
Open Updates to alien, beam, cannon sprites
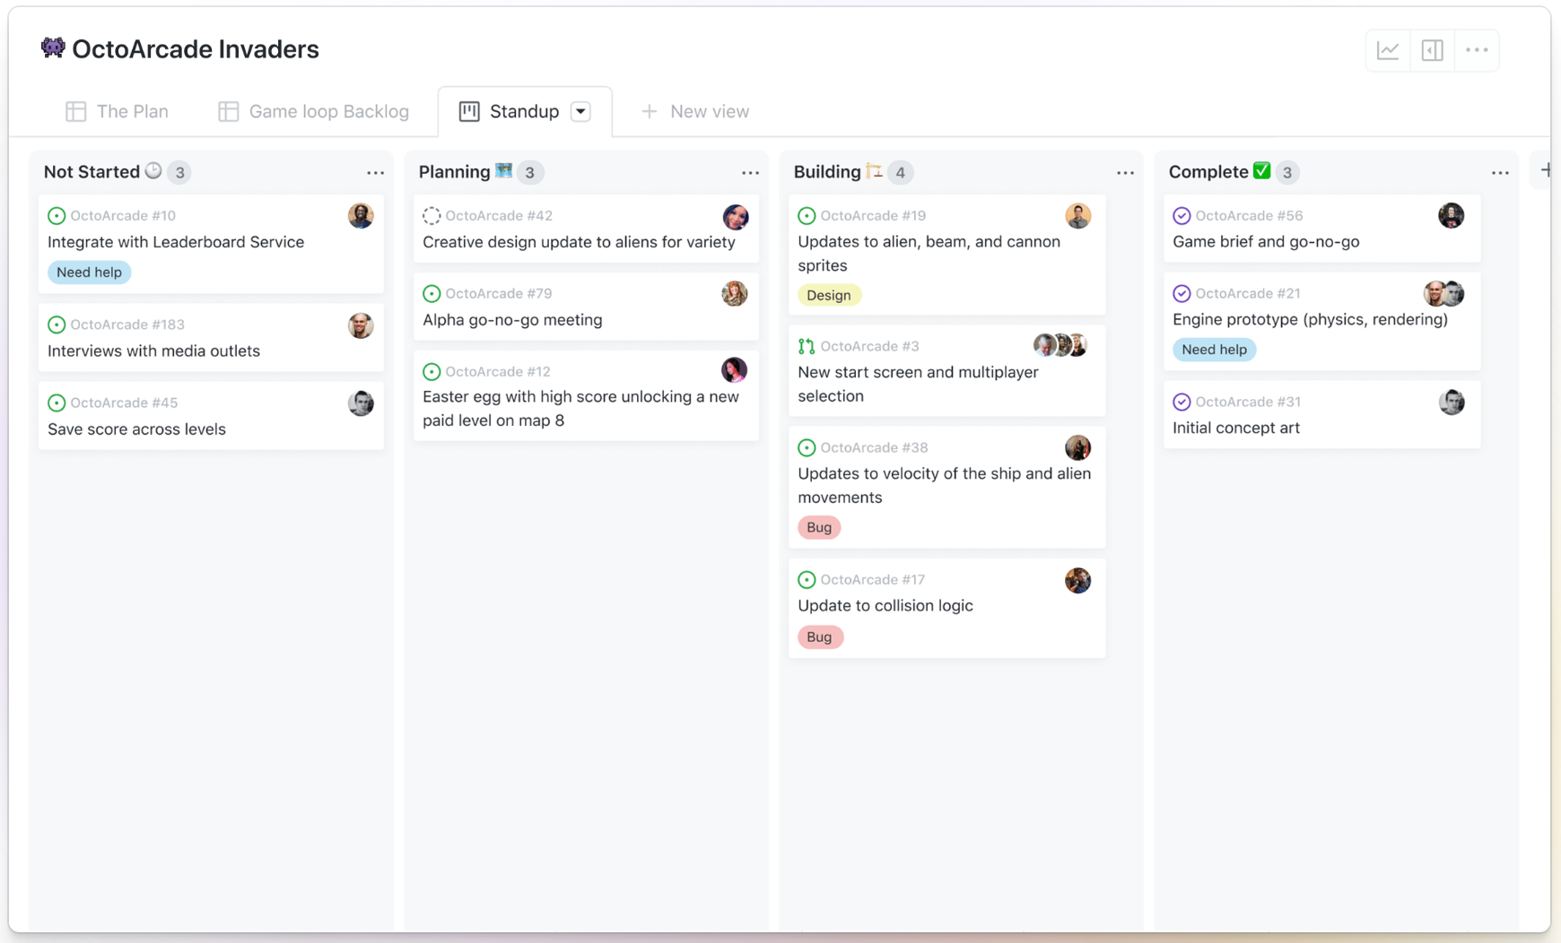pos(929,254)
